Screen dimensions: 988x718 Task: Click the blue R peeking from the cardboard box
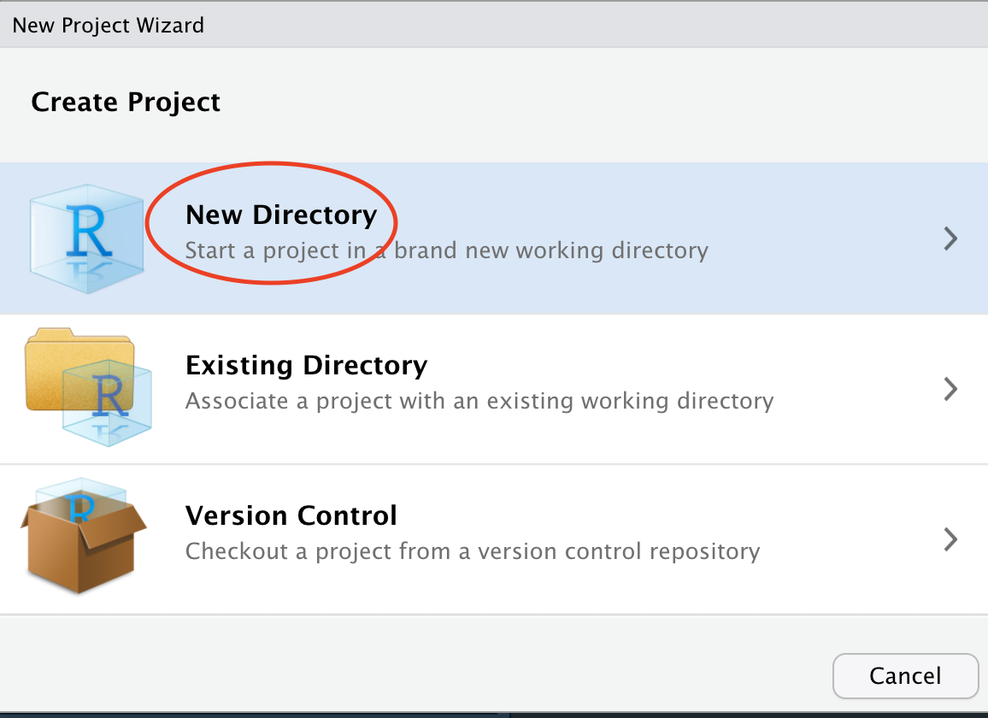(83, 505)
